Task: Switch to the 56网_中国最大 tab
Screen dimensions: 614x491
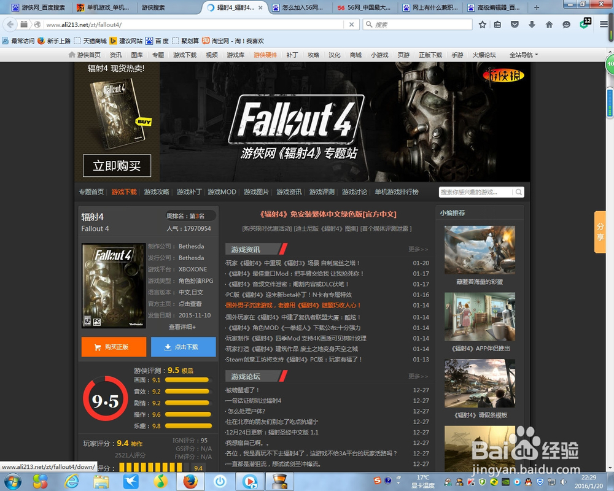Action: pyautogui.click(x=363, y=7)
